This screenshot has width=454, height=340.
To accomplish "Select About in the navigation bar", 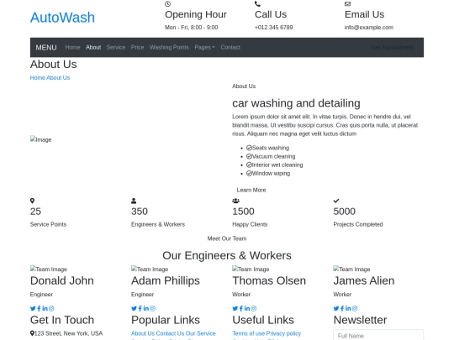I will tap(93, 47).
